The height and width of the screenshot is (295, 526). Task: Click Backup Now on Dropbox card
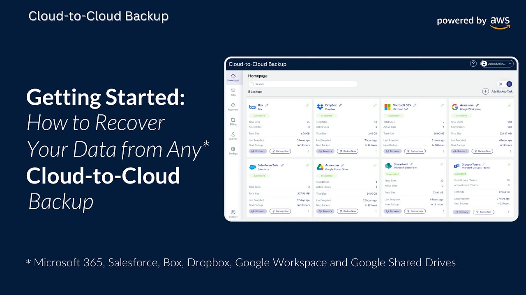click(x=348, y=151)
